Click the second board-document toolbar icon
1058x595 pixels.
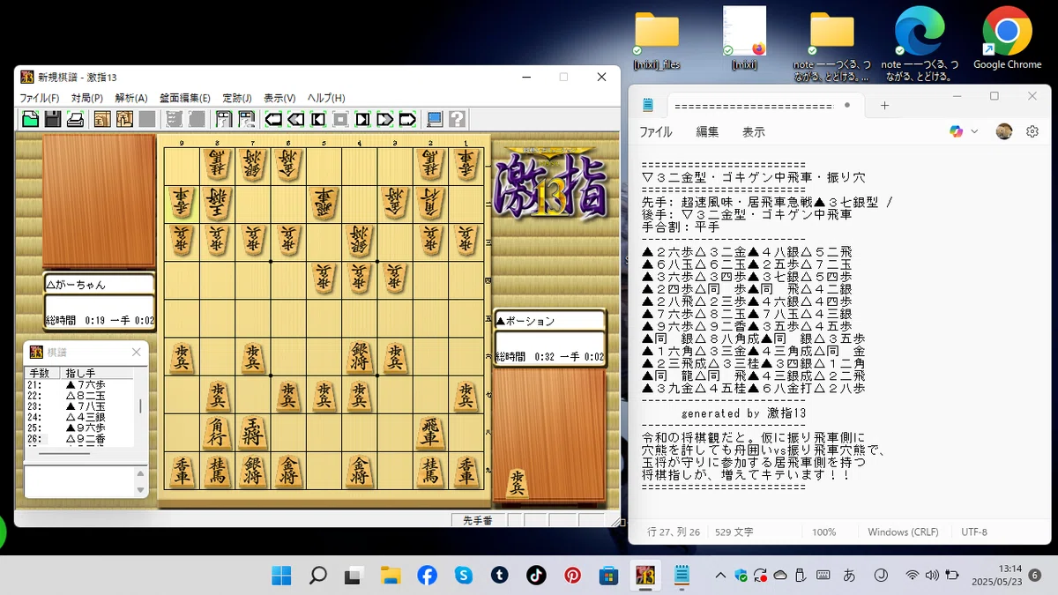coord(247,119)
